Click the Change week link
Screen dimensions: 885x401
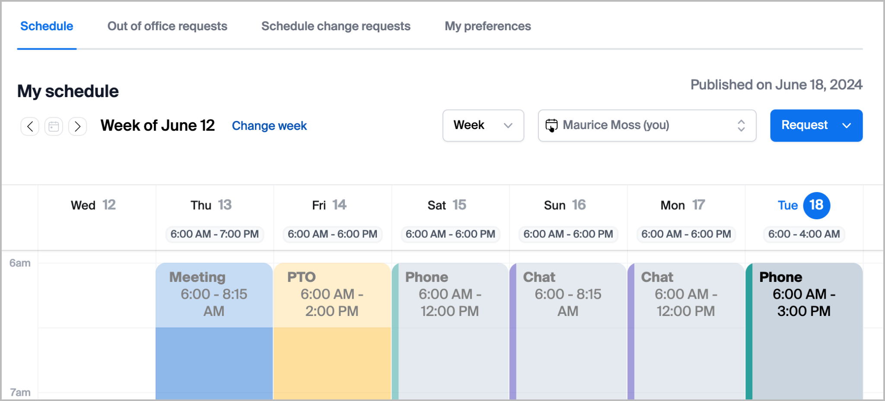[x=269, y=126]
